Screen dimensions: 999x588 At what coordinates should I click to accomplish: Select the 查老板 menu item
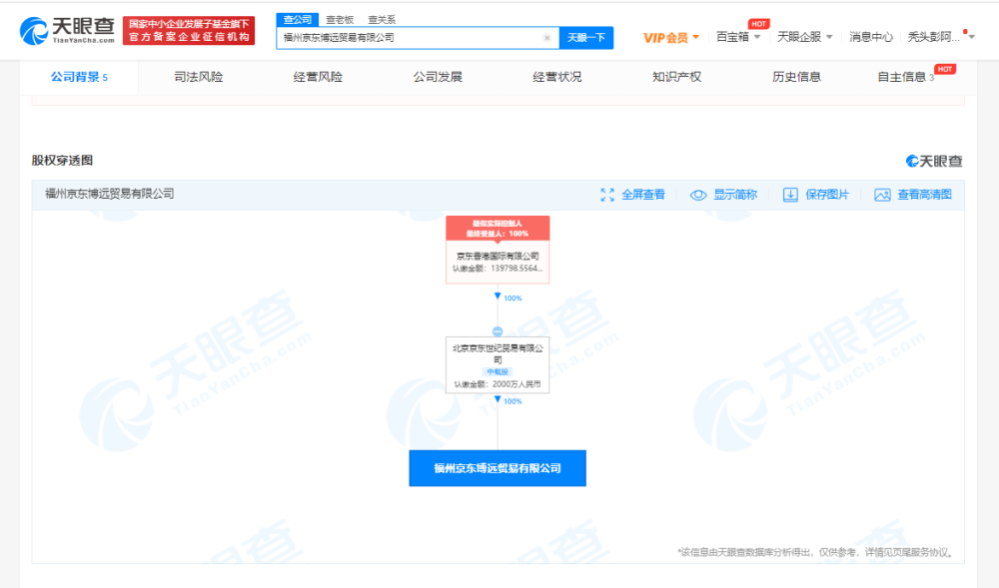(x=338, y=18)
